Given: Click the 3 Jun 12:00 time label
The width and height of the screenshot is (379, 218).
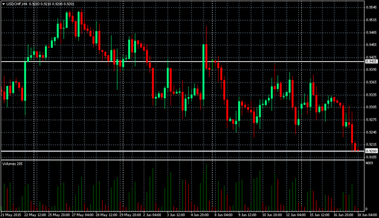Looking at the screenshot, I should coord(176,215).
